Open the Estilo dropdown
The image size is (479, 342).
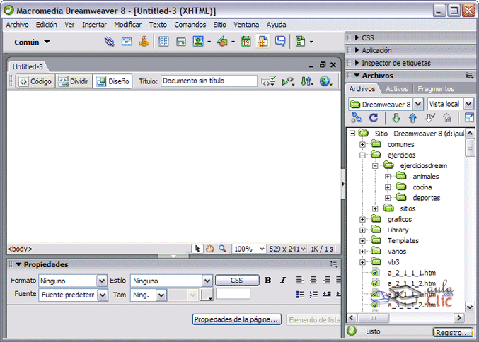pos(207,281)
